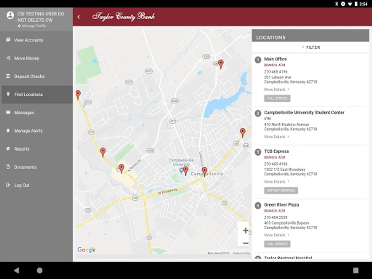Click the map pin at right map edge
The height and width of the screenshot is (279, 372).
(243, 133)
